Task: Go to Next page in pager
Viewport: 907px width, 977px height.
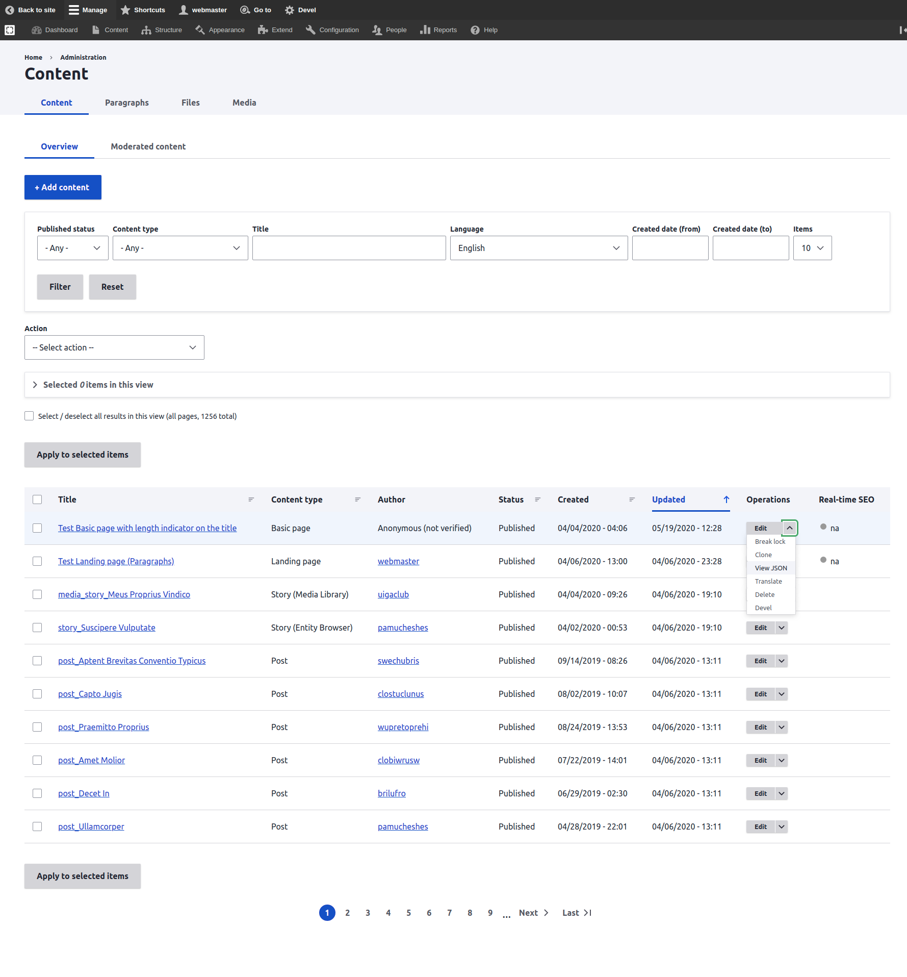Action: pos(533,913)
